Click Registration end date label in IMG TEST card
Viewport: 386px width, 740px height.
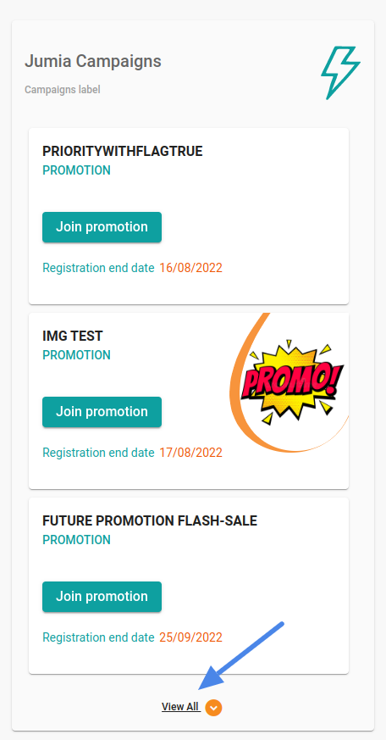98,453
